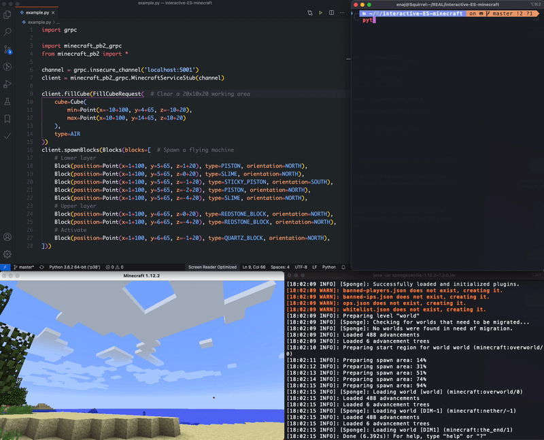This screenshot has width=544, height=440.
Task: Close the terminal window with the red button
Action: 356,5
